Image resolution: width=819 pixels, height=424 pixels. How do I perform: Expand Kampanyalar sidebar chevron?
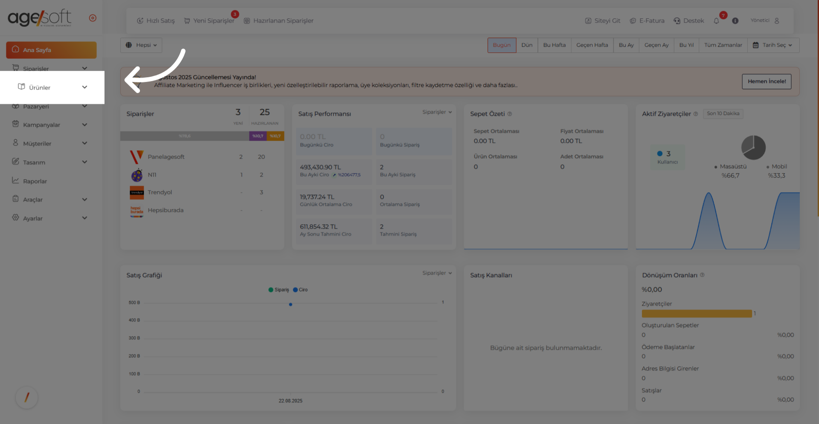(84, 125)
